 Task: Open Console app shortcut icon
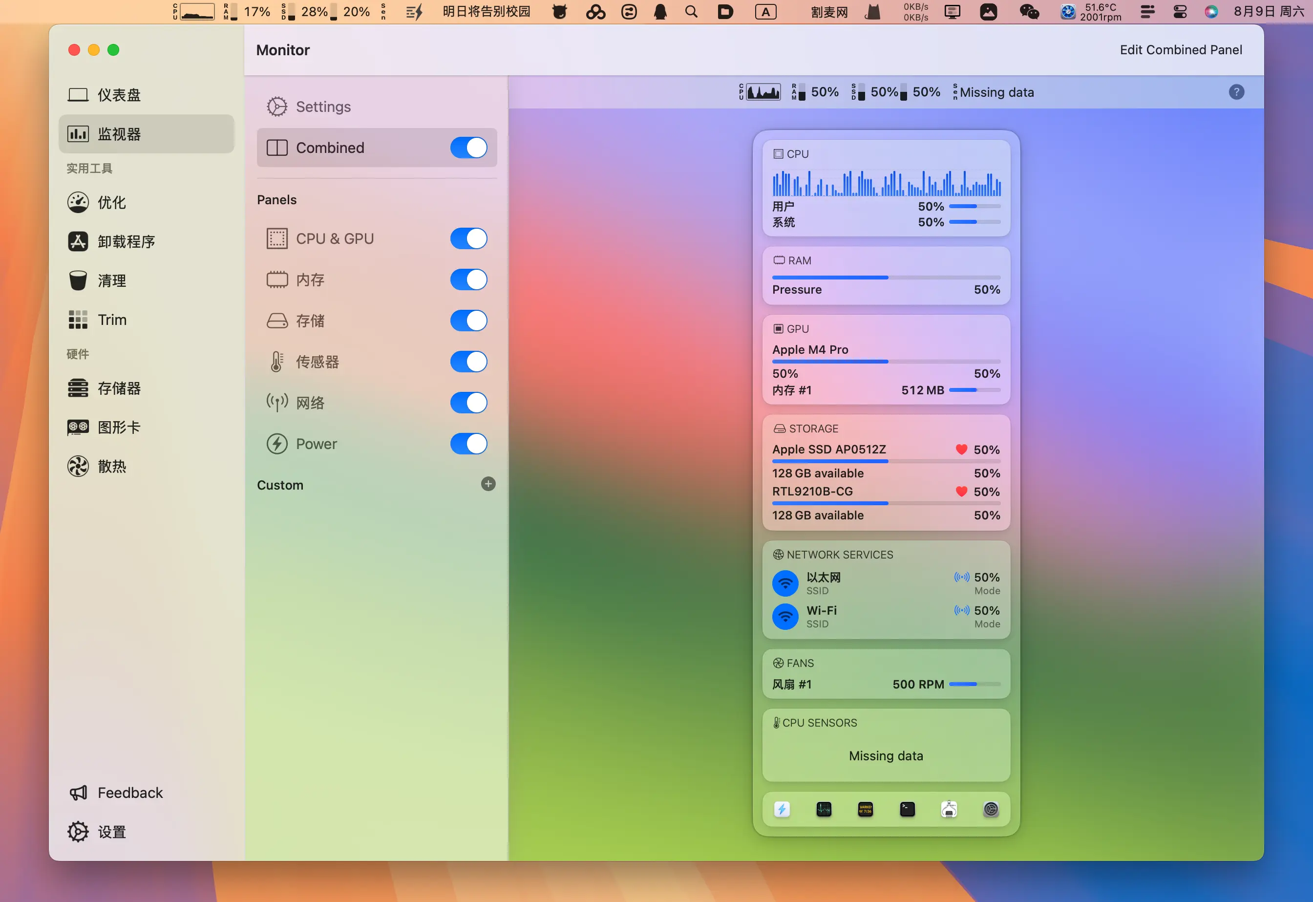pos(865,809)
